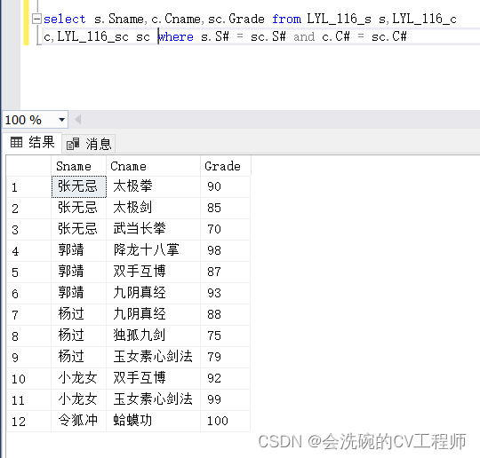
Task: Click the and keyword in query editor
Action: coord(304,37)
